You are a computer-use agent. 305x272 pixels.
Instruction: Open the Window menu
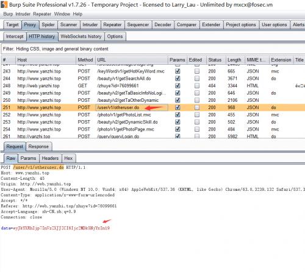tap(62, 14)
